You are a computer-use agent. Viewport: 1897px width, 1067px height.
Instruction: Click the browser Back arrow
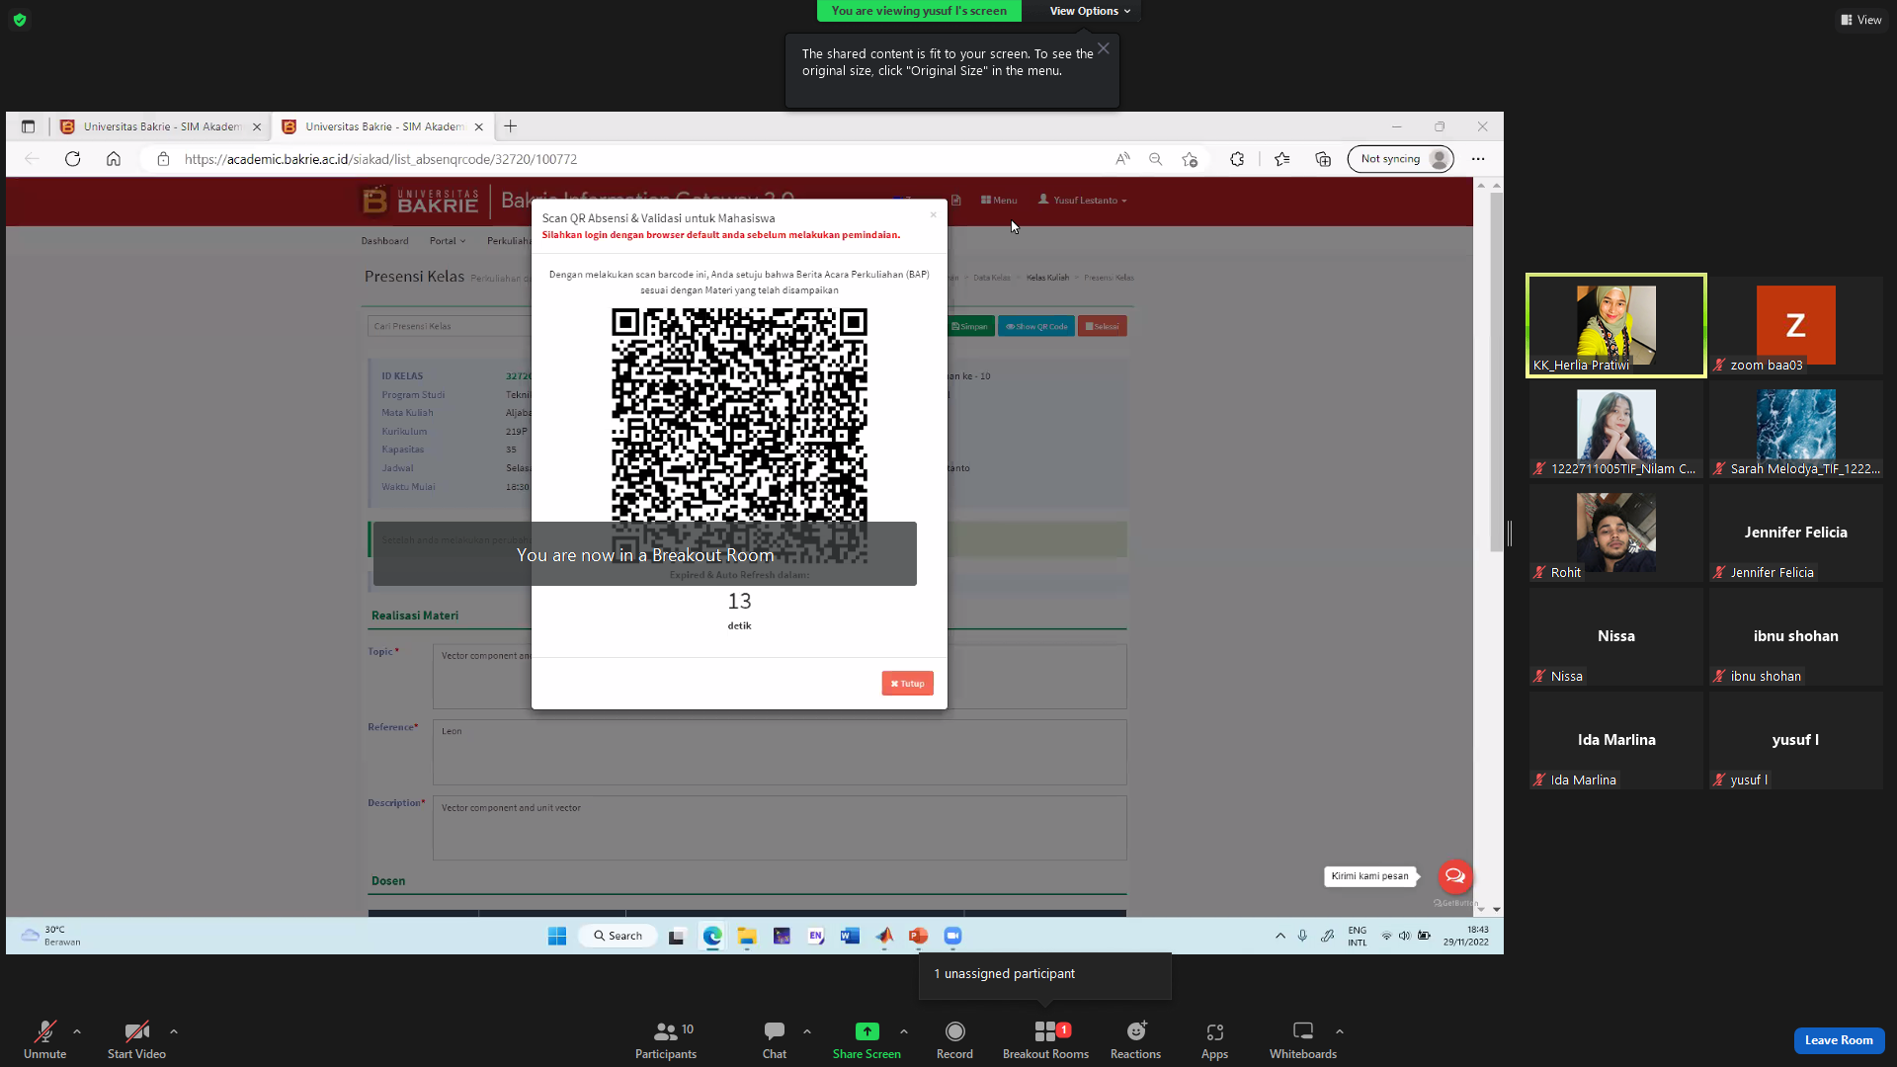click(32, 159)
